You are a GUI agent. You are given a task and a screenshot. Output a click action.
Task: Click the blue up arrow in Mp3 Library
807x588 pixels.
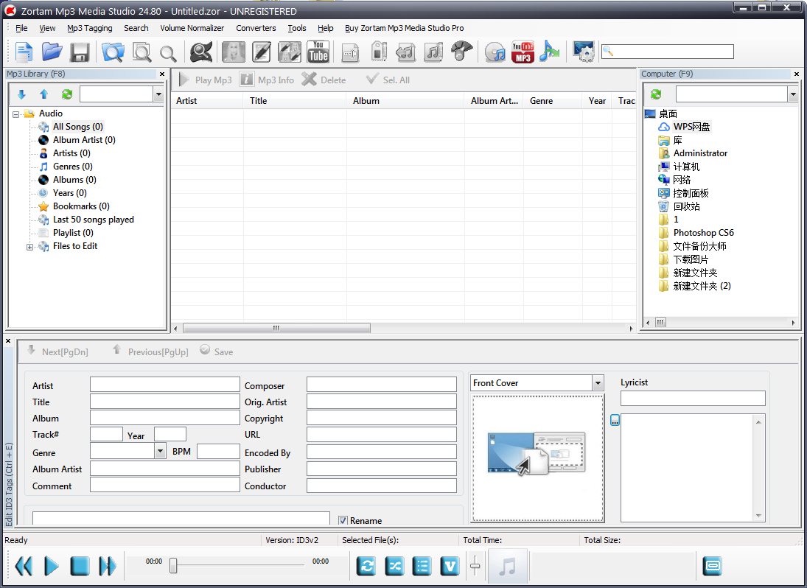43,94
